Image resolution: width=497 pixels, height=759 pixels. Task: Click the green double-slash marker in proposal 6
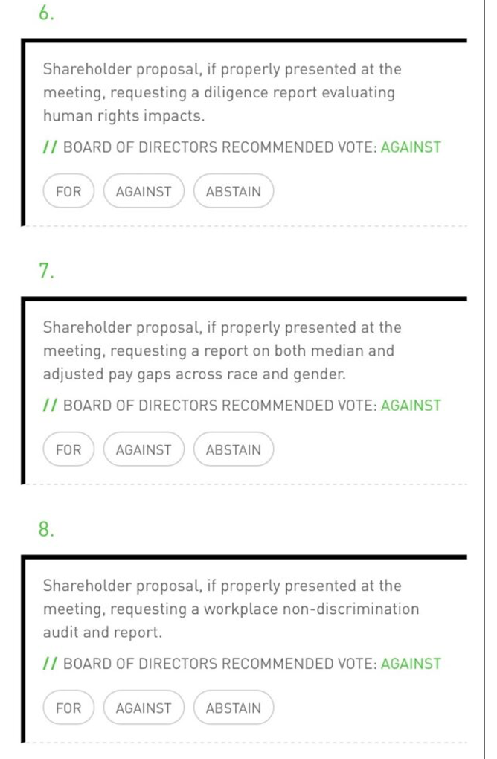(x=50, y=147)
